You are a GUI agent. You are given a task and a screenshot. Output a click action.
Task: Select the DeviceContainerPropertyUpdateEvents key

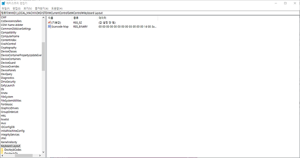click(x=21, y=55)
